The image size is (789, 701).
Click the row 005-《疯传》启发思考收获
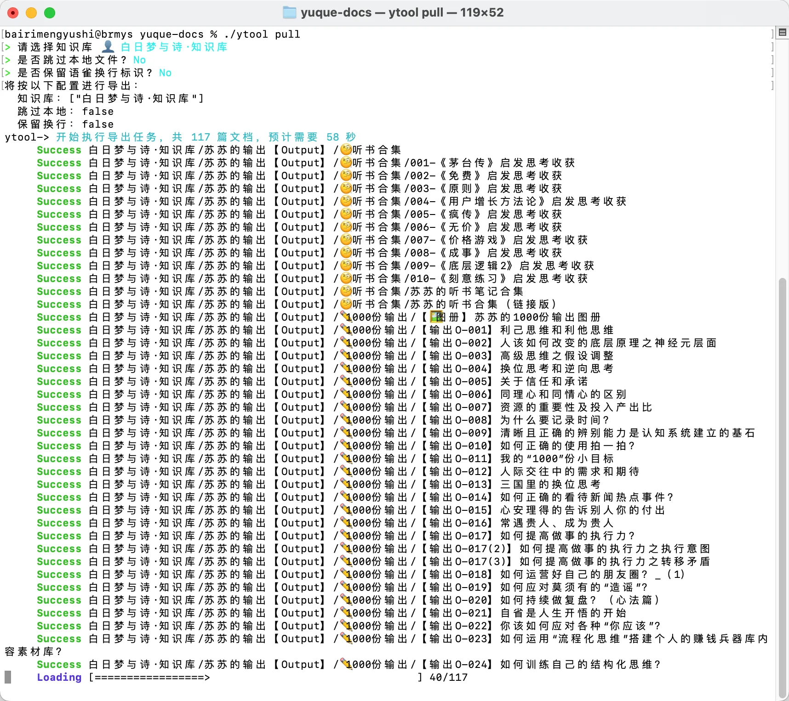299,214
